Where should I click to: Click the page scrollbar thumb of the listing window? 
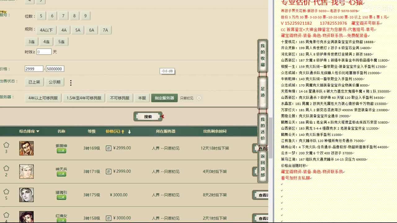(270, 138)
